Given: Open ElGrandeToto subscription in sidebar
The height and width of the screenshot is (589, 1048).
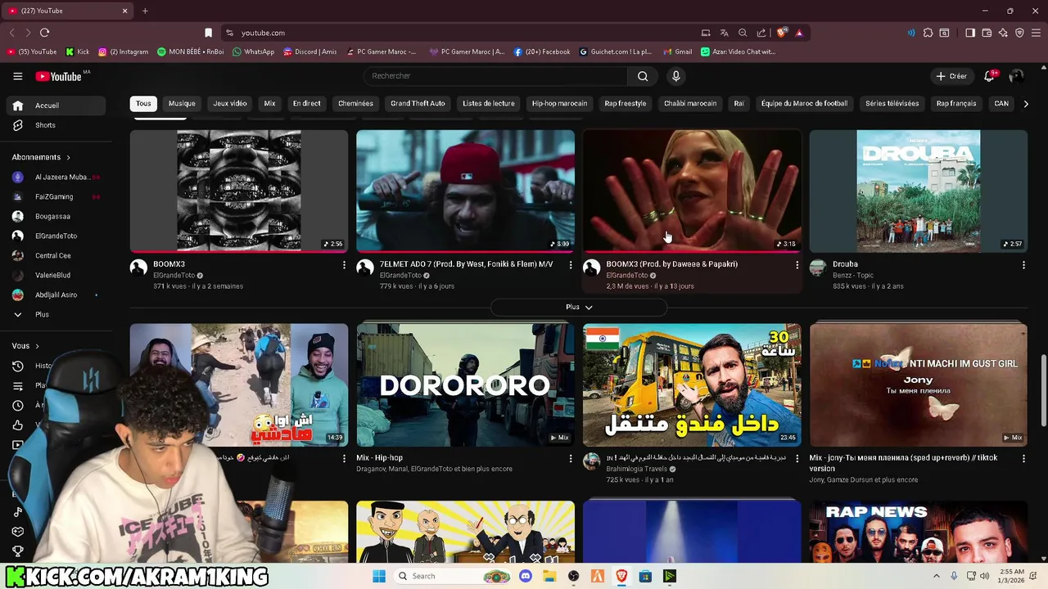Looking at the screenshot, I should [x=55, y=236].
